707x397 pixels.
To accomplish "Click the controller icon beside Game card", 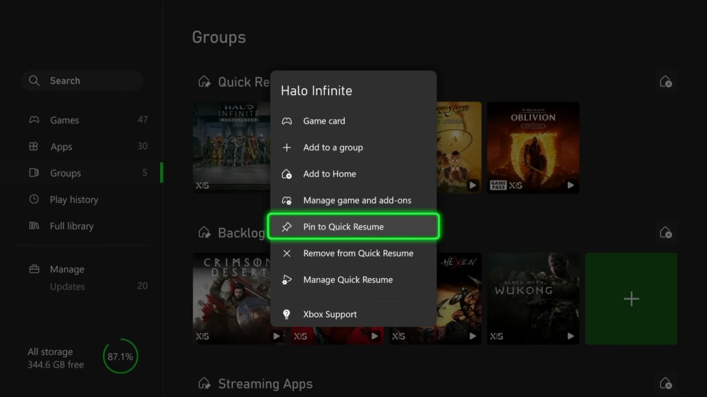I will coord(287,121).
